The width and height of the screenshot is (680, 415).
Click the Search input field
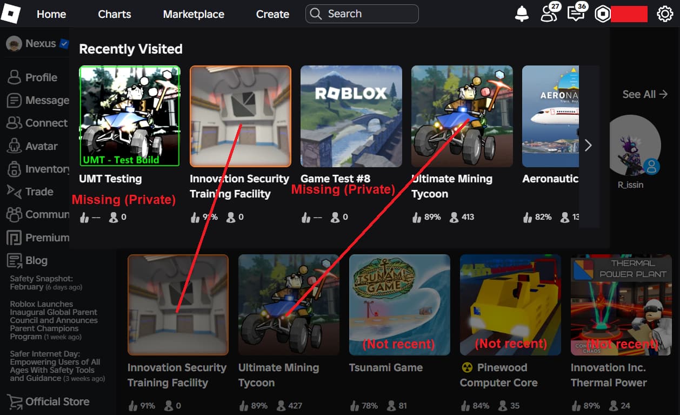tap(362, 14)
